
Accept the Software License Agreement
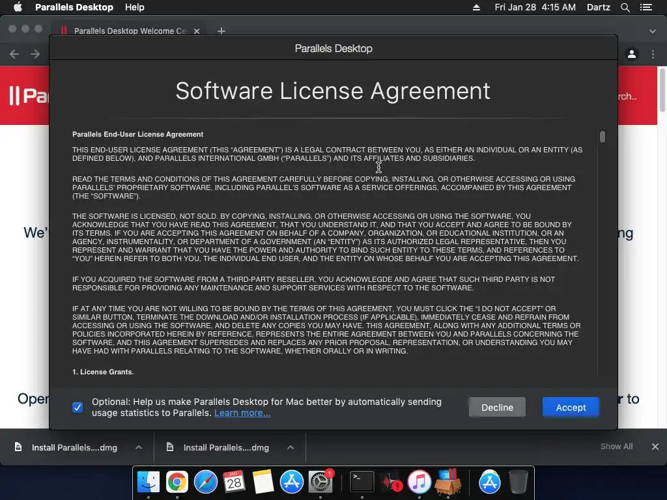click(x=571, y=408)
